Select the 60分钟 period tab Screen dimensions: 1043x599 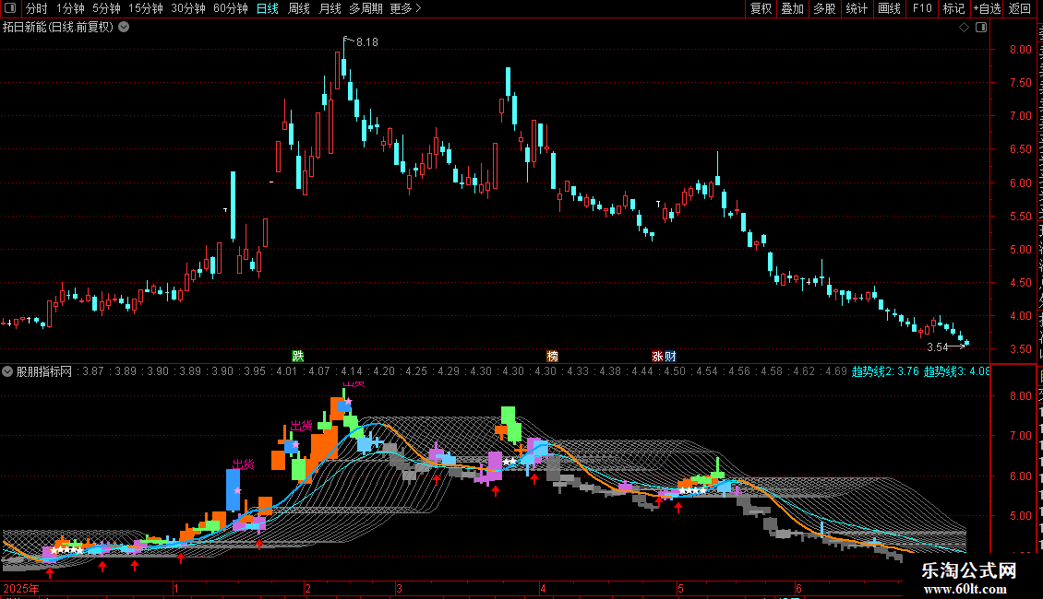pos(231,8)
